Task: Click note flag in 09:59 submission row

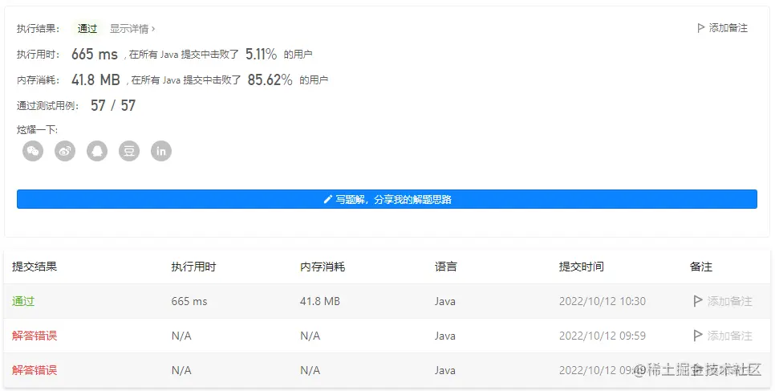Action: (697, 336)
